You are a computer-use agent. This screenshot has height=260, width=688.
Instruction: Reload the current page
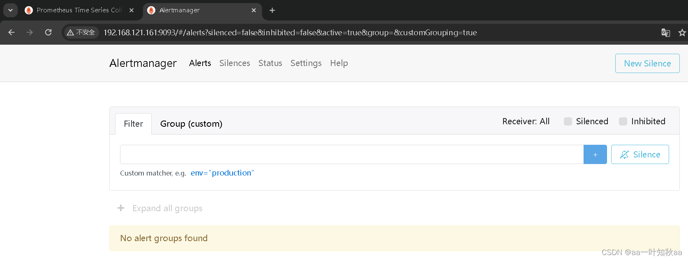48,32
